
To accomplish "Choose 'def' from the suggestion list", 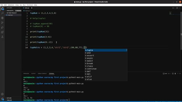I will pos(106,71).
